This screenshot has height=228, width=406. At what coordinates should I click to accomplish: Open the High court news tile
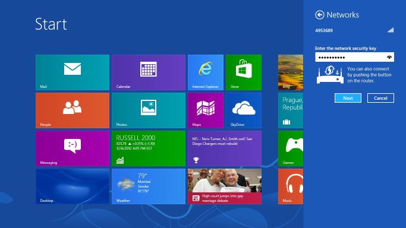(225, 186)
